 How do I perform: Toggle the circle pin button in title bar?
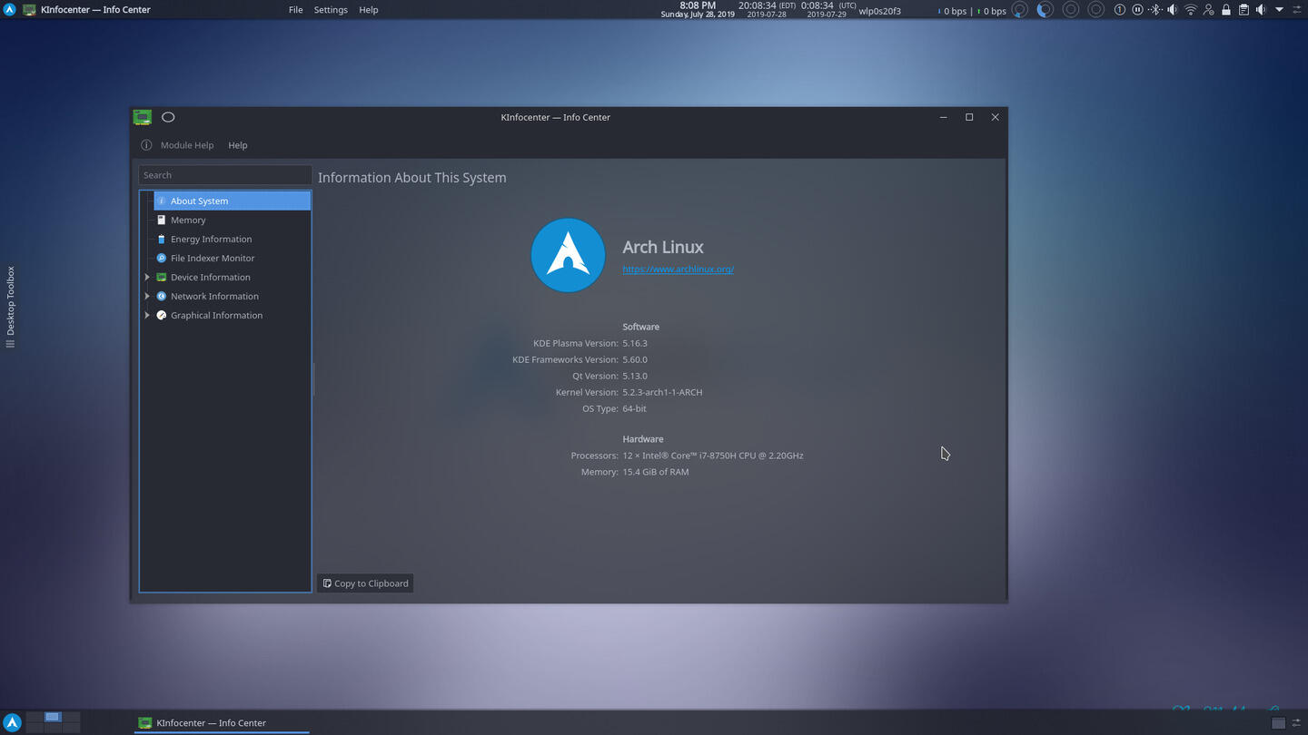[x=168, y=117]
